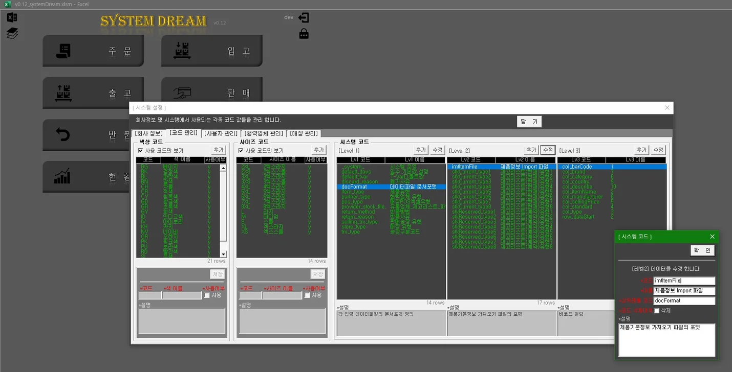Click the logout icon next to dev
Image resolution: width=732 pixels, height=372 pixels.
304,18
